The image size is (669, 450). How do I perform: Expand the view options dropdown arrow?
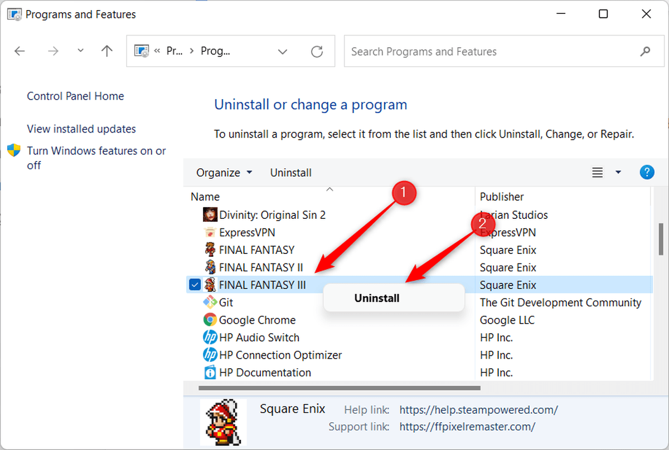pos(618,173)
